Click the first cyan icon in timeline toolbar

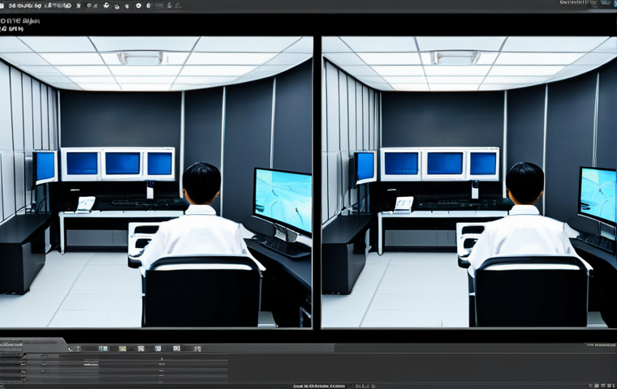(x=103, y=348)
